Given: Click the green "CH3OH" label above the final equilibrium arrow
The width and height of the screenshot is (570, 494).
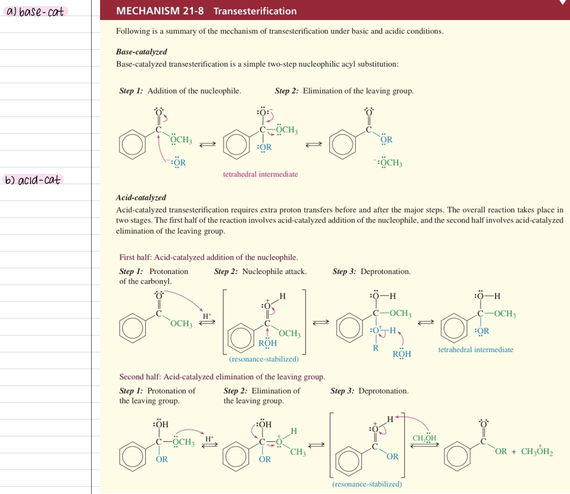Looking at the screenshot, I should point(425,438).
